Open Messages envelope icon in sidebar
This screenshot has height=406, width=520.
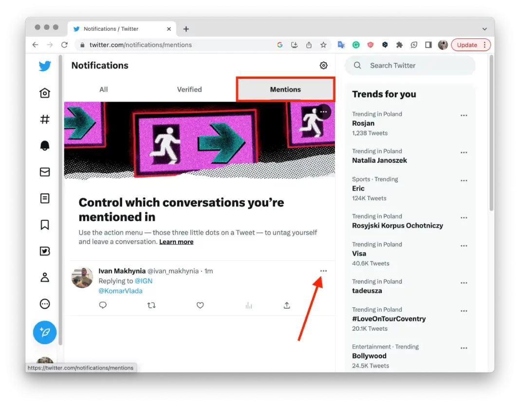pos(45,172)
